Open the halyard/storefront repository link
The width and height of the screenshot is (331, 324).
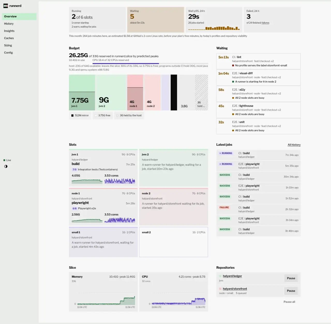(x=235, y=289)
